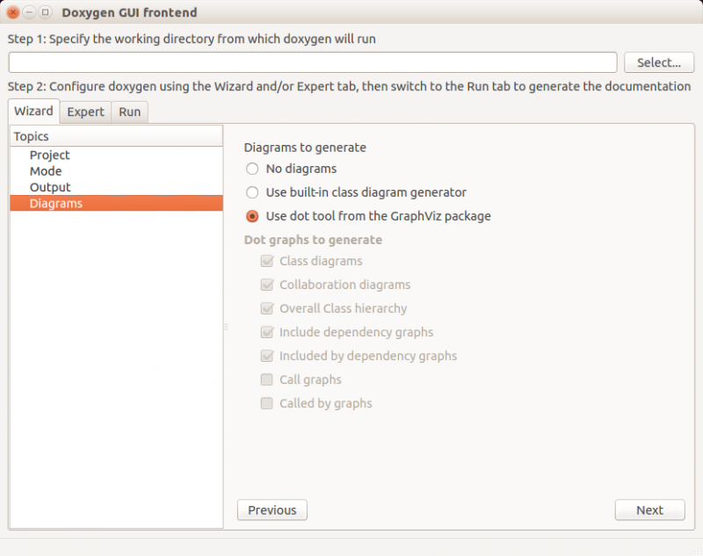Select the GraphViz dot tool option
703x556 pixels.
(x=252, y=216)
